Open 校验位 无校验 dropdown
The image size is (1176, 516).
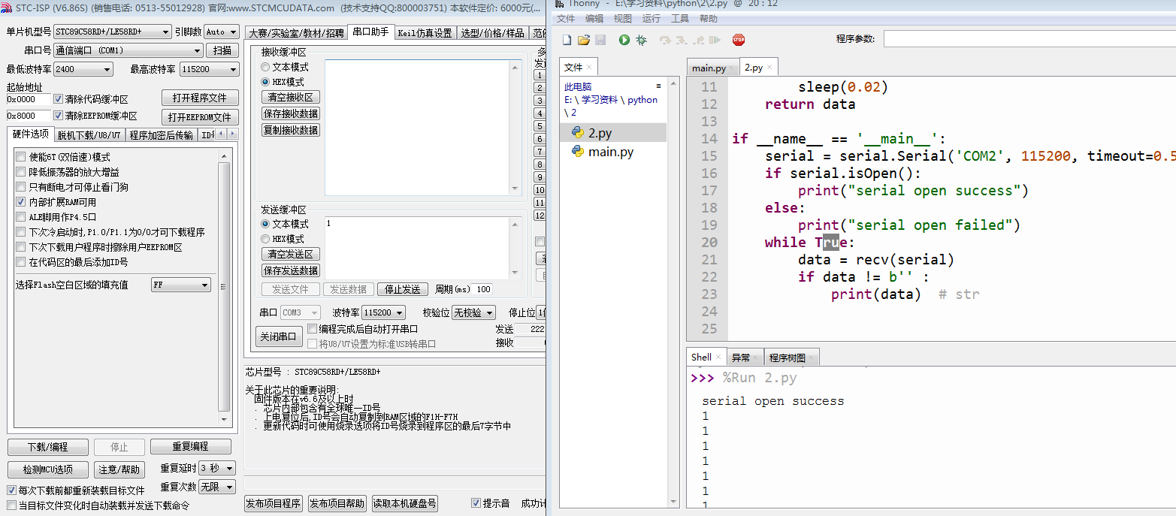(473, 312)
